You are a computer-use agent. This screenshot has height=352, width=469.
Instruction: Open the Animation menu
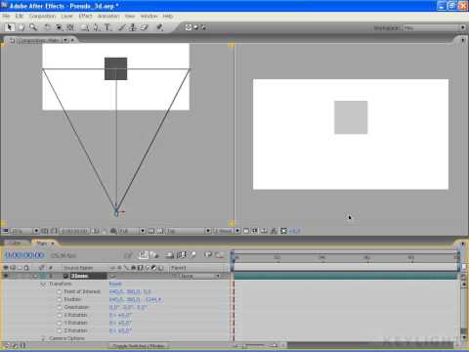[108, 16]
